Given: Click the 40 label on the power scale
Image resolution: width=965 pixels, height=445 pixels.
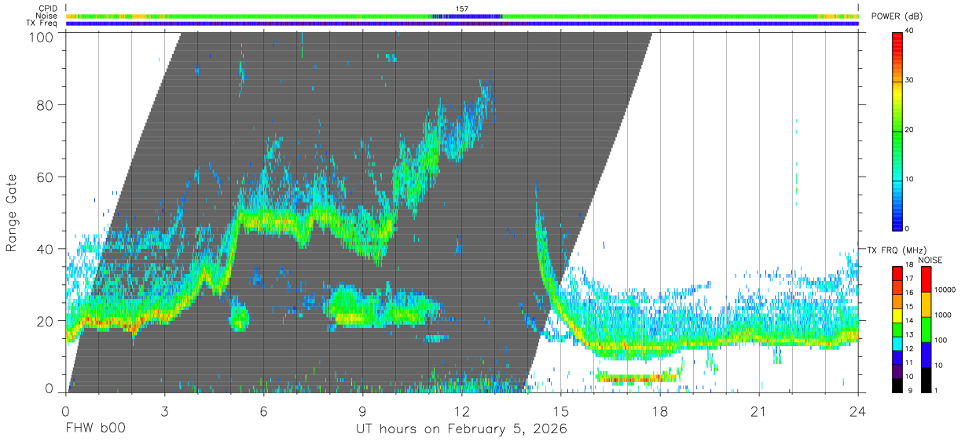Looking at the screenshot, I should pos(909,31).
